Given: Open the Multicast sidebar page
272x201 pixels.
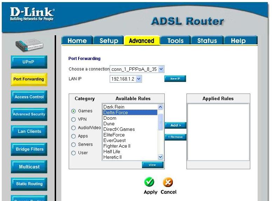Looking at the screenshot, I should pyautogui.click(x=29, y=167).
